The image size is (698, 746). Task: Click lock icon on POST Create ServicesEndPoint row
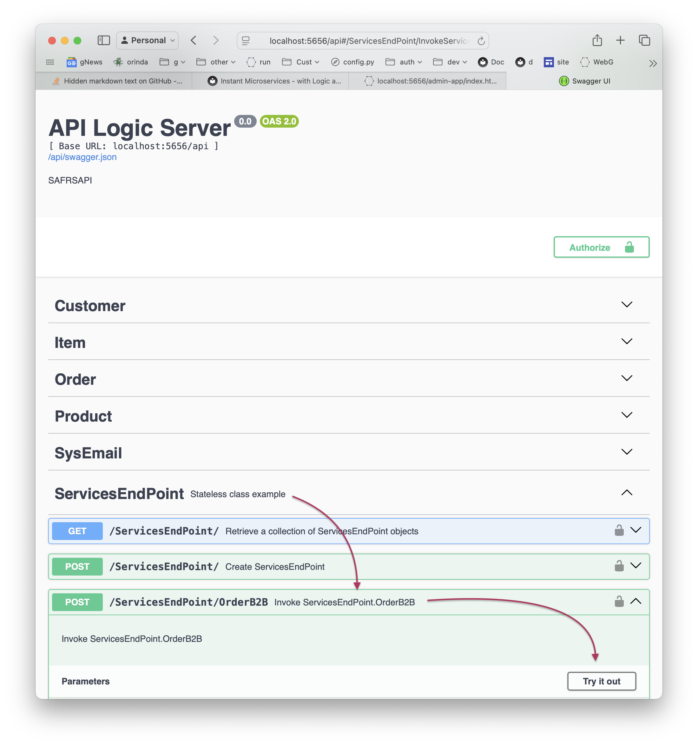click(619, 565)
